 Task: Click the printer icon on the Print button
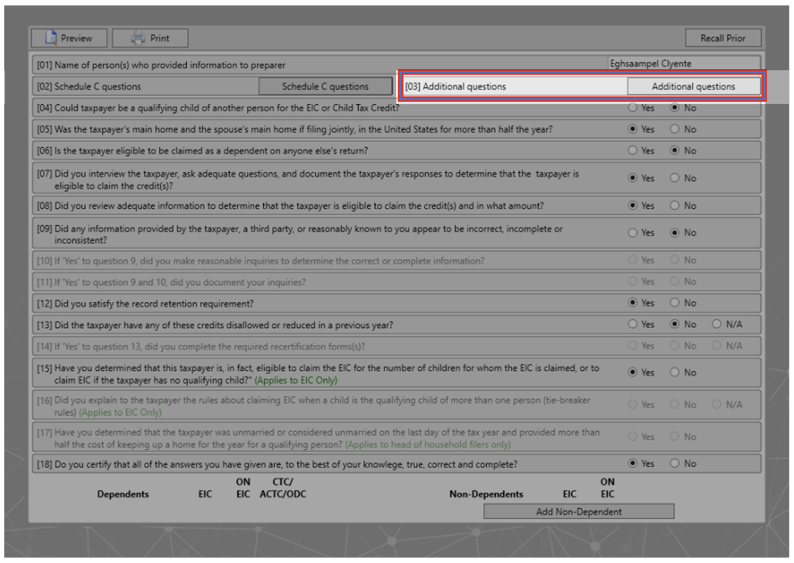[138, 38]
